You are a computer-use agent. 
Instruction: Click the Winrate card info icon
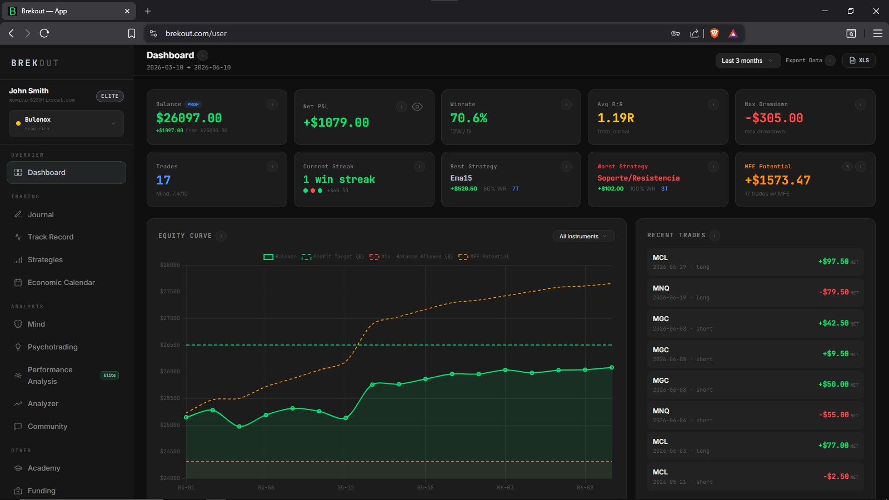566,104
